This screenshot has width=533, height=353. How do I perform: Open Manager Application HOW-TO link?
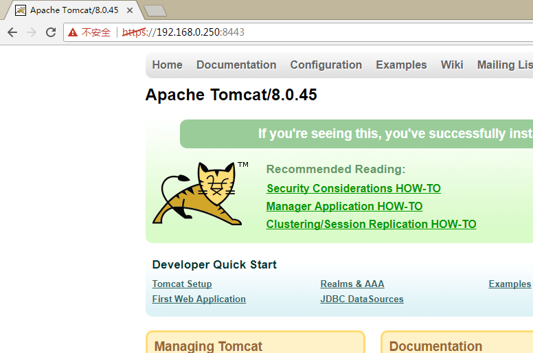(344, 206)
